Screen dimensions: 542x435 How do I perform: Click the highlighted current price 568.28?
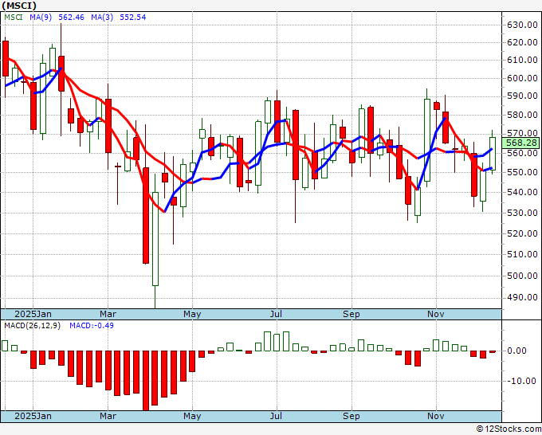(522, 143)
